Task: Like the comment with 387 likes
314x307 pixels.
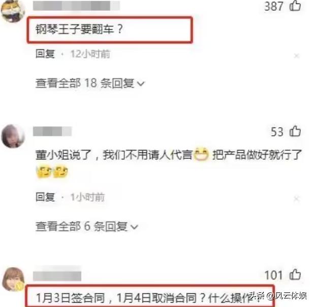Action: (x=295, y=6)
